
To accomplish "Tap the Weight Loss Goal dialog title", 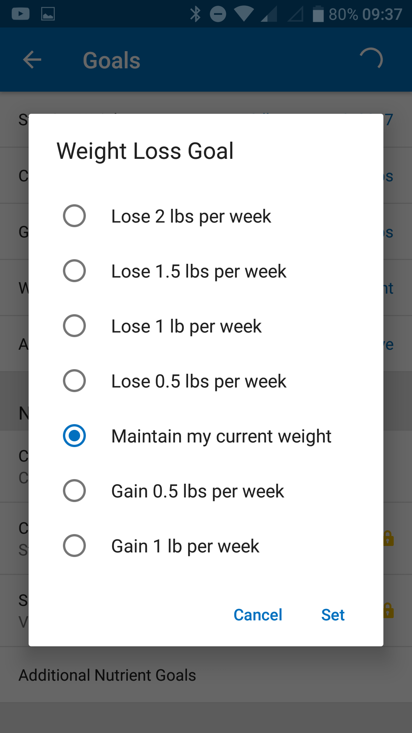I will coord(145,151).
